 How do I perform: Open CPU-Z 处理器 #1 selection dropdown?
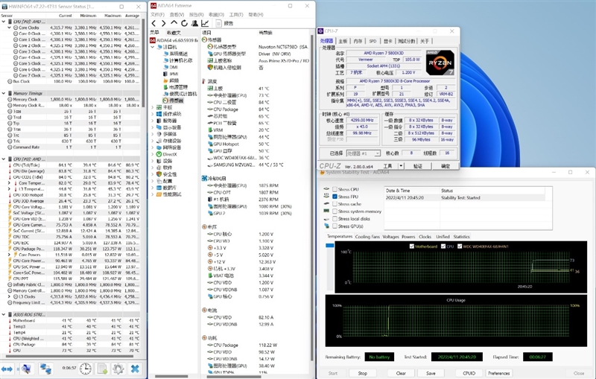[377, 153]
